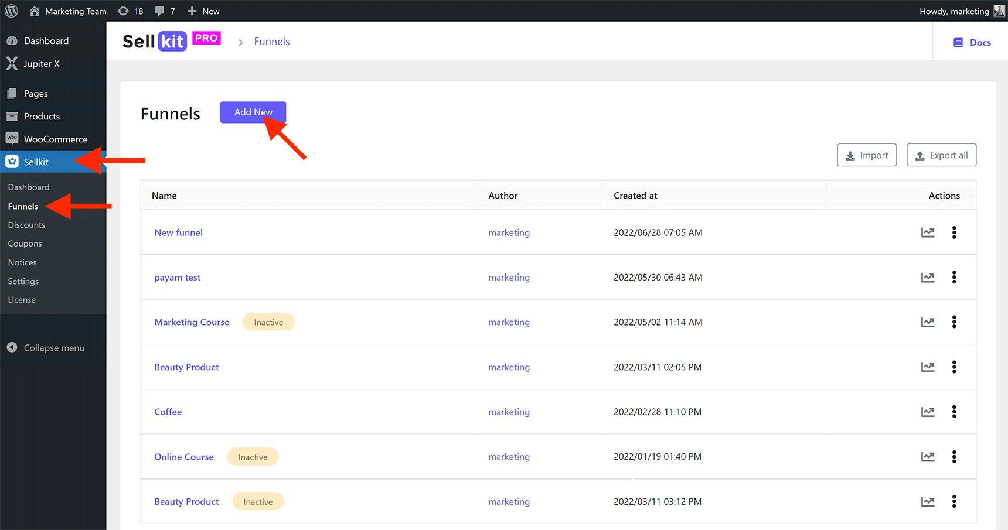Click the Import button
1008x530 pixels.
(x=867, y=155)
